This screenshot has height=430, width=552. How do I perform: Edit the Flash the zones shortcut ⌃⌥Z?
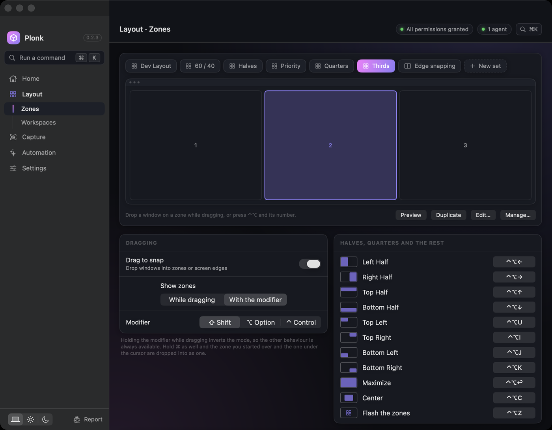click(514, 413)
